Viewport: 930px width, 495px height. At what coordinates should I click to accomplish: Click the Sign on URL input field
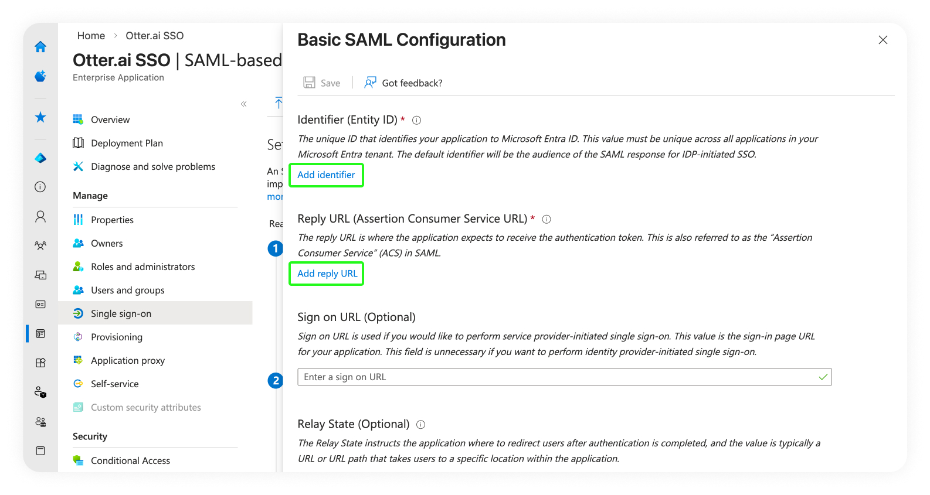point(557,377)
